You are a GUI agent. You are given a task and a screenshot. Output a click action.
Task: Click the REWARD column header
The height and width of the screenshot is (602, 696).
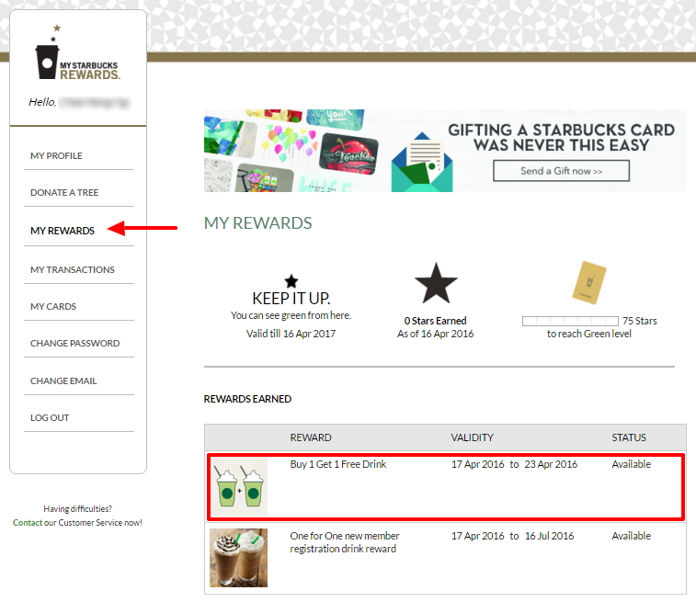coord(311,437)
